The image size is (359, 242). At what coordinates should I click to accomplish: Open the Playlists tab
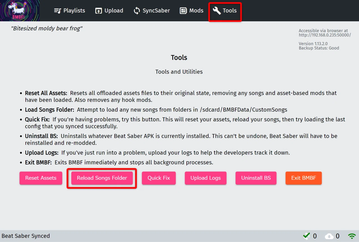(x=70, y=11)
